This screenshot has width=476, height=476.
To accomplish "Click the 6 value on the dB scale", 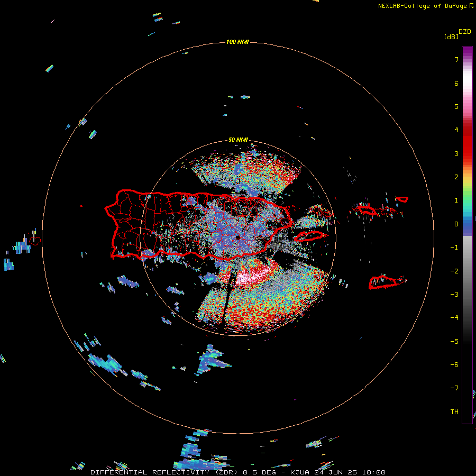I will click(x=456, y=83).
